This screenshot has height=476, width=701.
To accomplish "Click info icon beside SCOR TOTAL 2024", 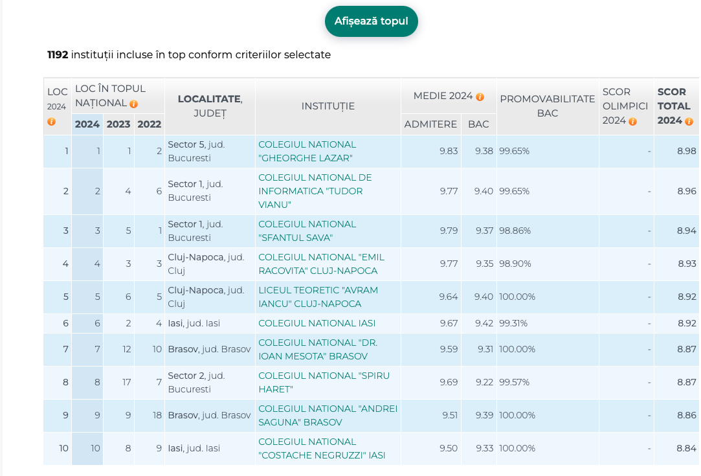I will click(689, 121).
